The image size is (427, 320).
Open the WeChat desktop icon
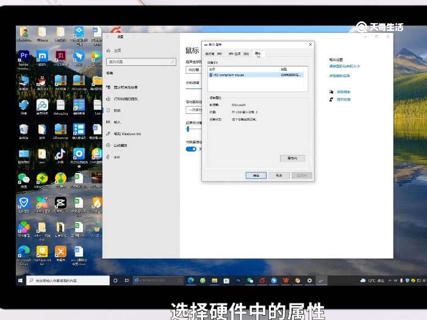(x=24, y=179)
